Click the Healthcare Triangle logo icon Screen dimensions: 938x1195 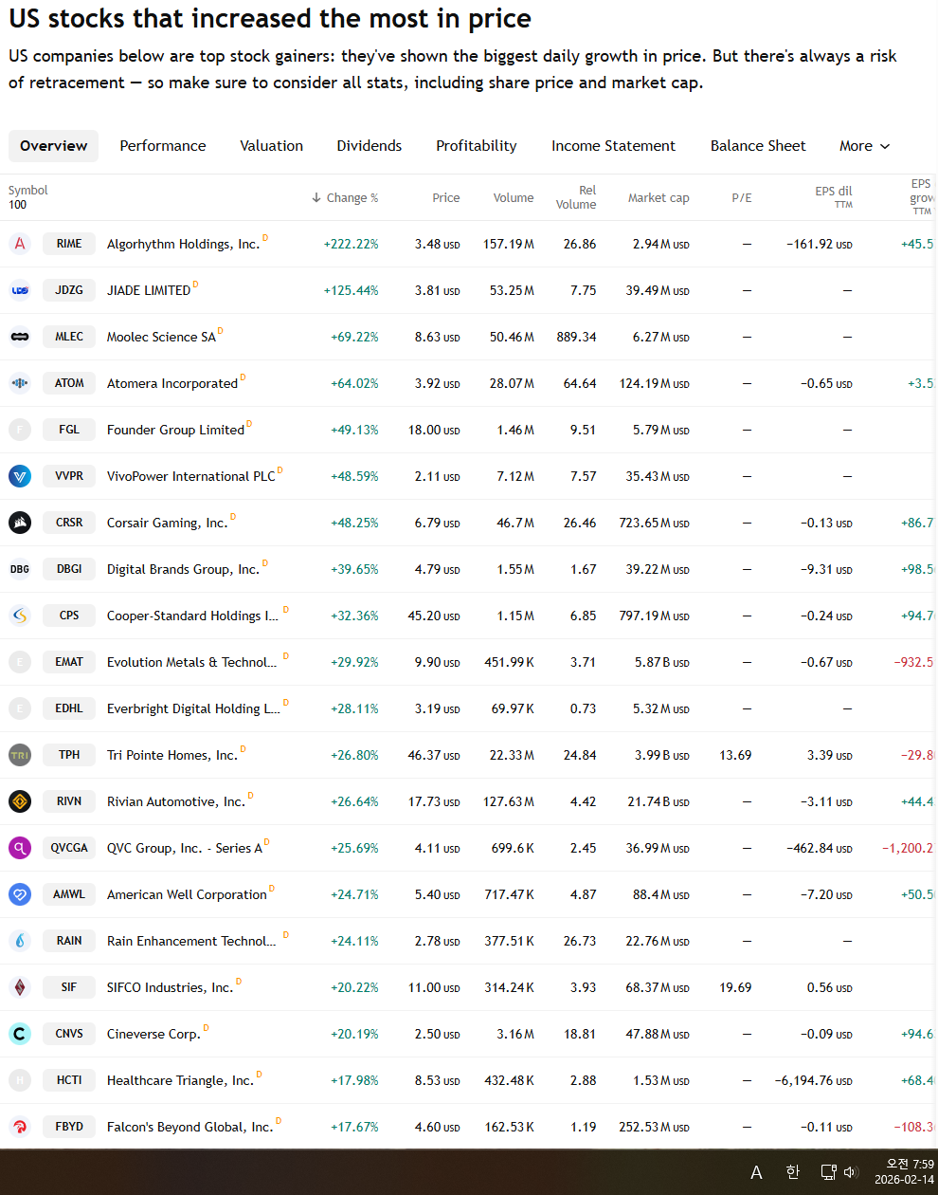(x=20, y=1080)
